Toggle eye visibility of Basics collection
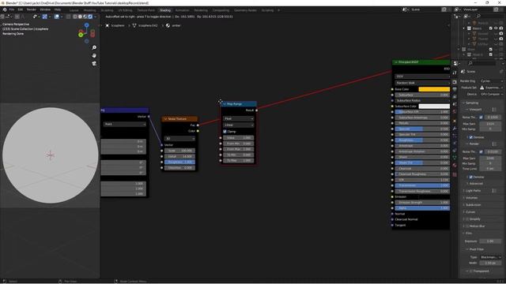 (496, 28)
